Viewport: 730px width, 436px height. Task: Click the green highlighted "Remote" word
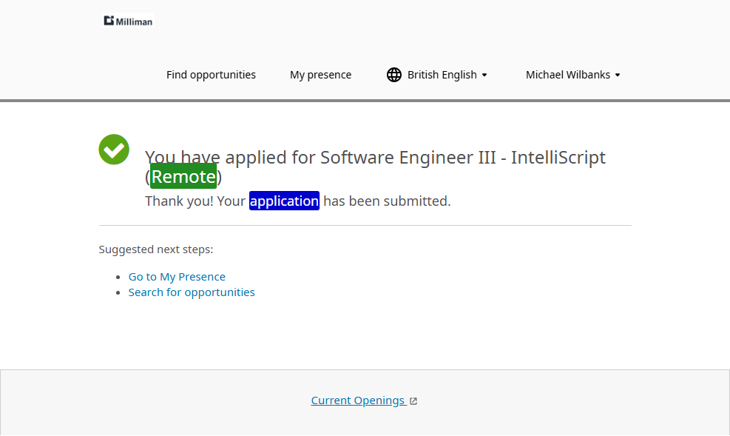(x=183, y=177)
